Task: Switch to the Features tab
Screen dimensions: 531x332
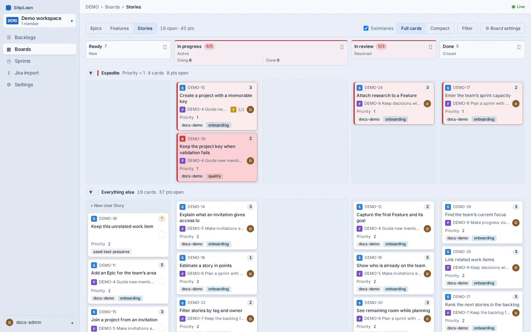Action: [x=119, y=28]
